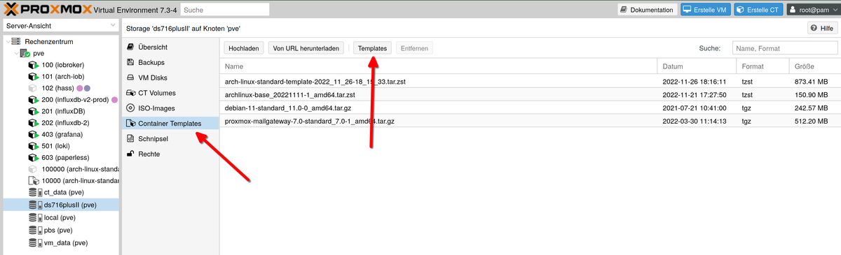Screen dimensions: 841x255
Task: Open the Übersicht tab
Action: point(170,47)
